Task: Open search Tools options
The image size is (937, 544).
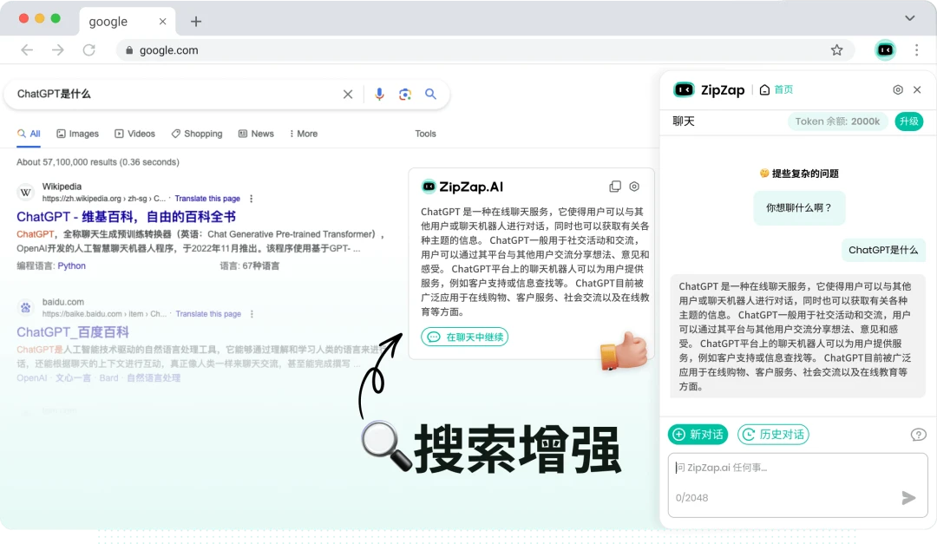Action: point(425,134)
